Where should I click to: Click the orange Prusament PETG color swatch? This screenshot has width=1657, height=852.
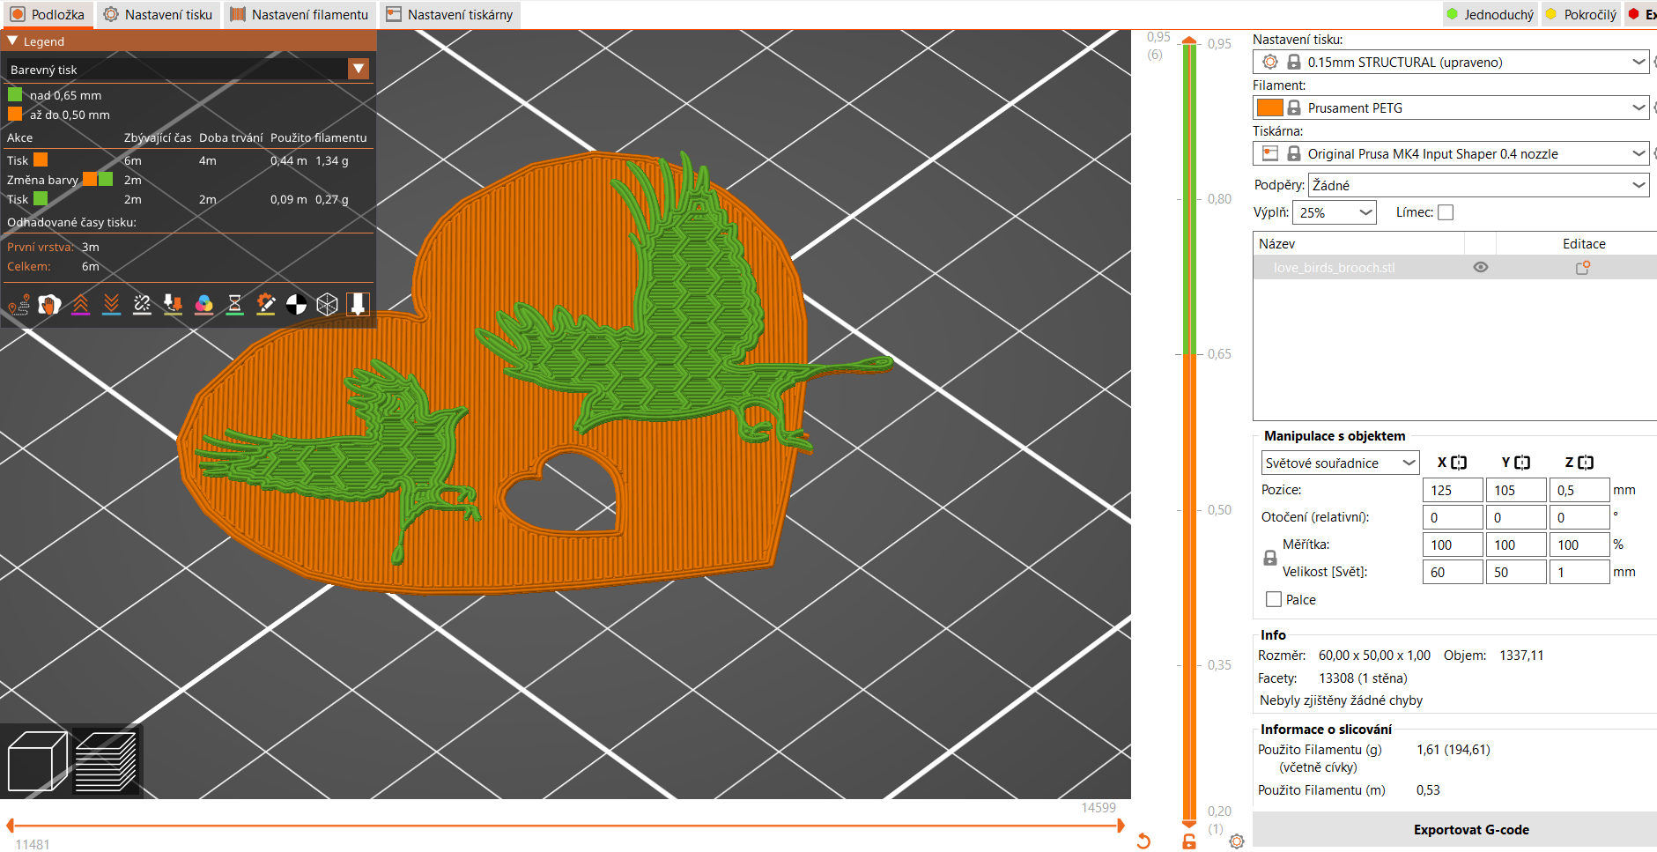(1269, 107)
